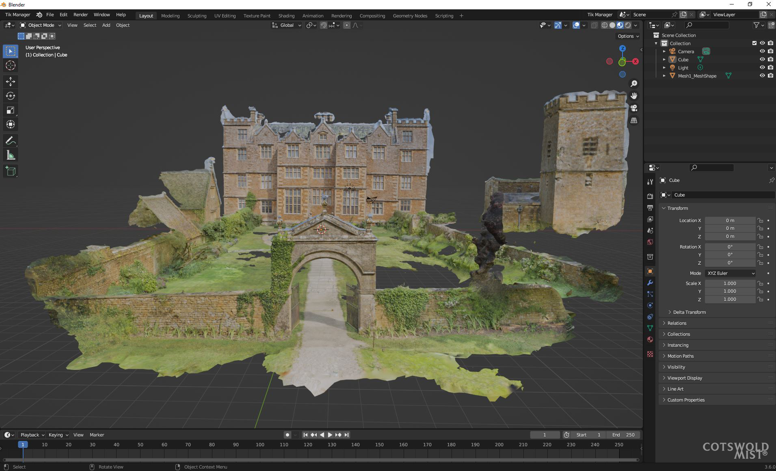The image size is (776, 471).
Task: Open the Tool properties tab
Action: point(650,182)
